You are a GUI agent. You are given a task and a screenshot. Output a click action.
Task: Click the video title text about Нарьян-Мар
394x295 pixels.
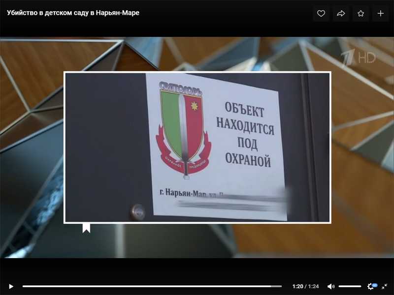[73, 13]
